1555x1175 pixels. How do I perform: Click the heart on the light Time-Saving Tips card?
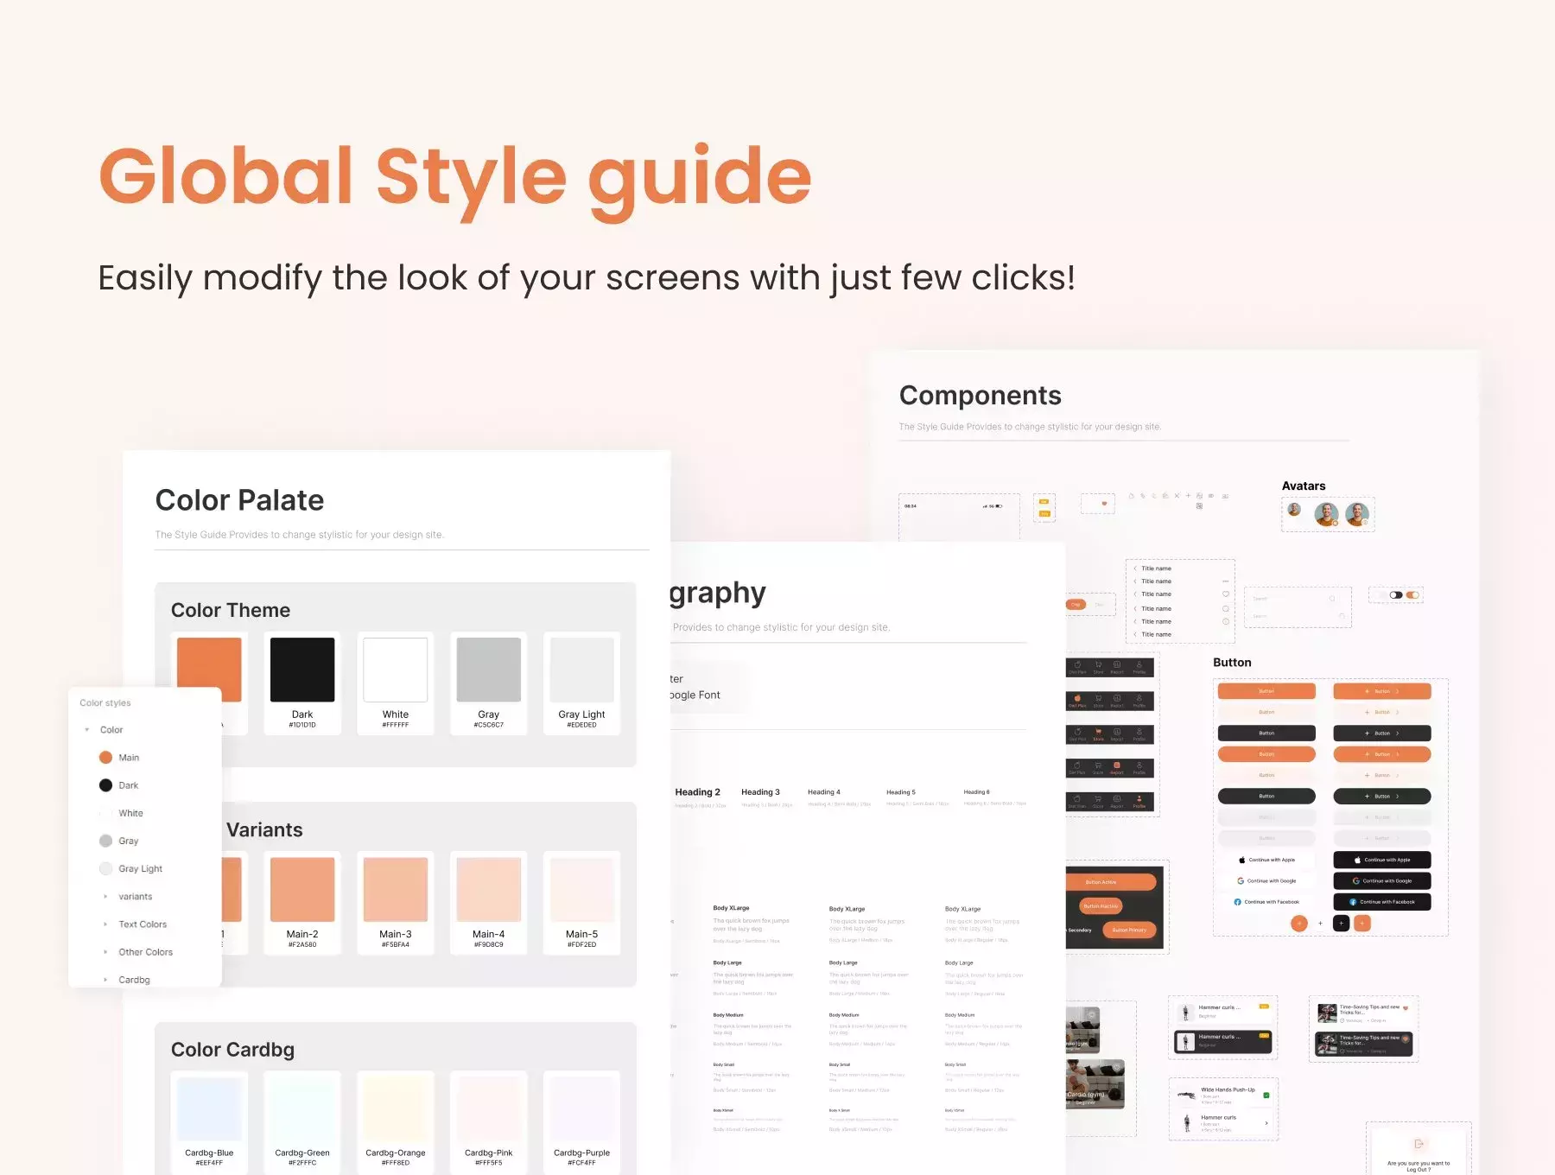[1406, 1008]
